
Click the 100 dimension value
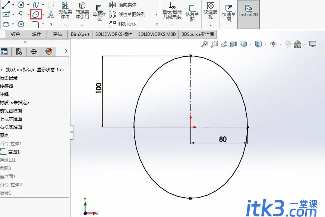[99, 88]
